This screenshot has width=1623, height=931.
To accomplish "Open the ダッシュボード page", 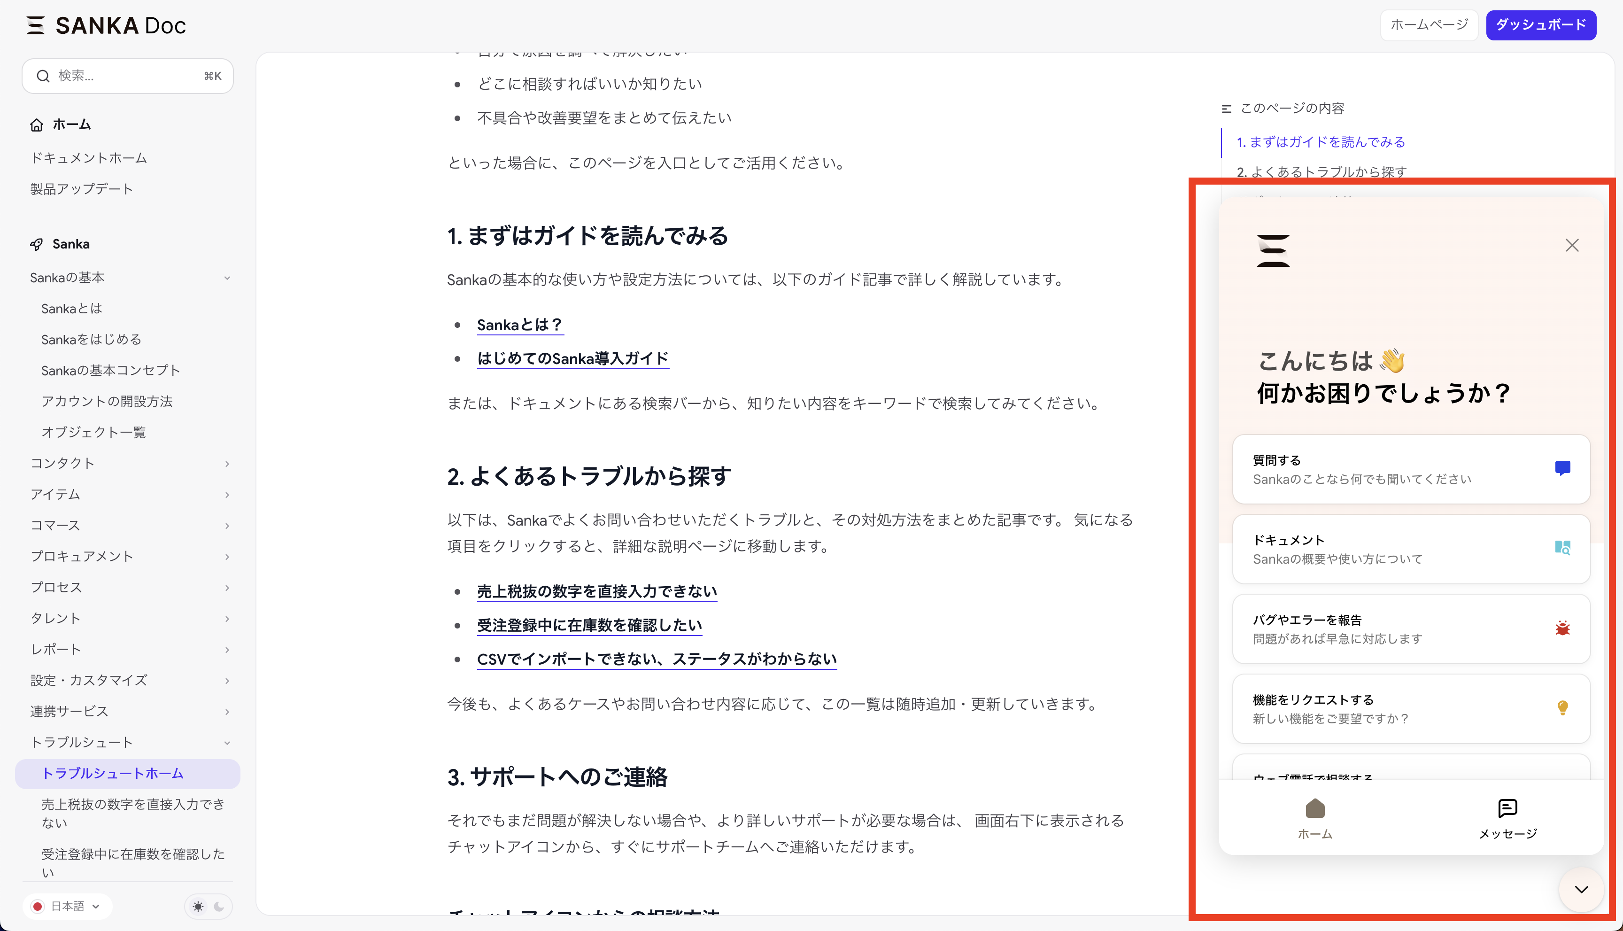I will coord(1541,25).
